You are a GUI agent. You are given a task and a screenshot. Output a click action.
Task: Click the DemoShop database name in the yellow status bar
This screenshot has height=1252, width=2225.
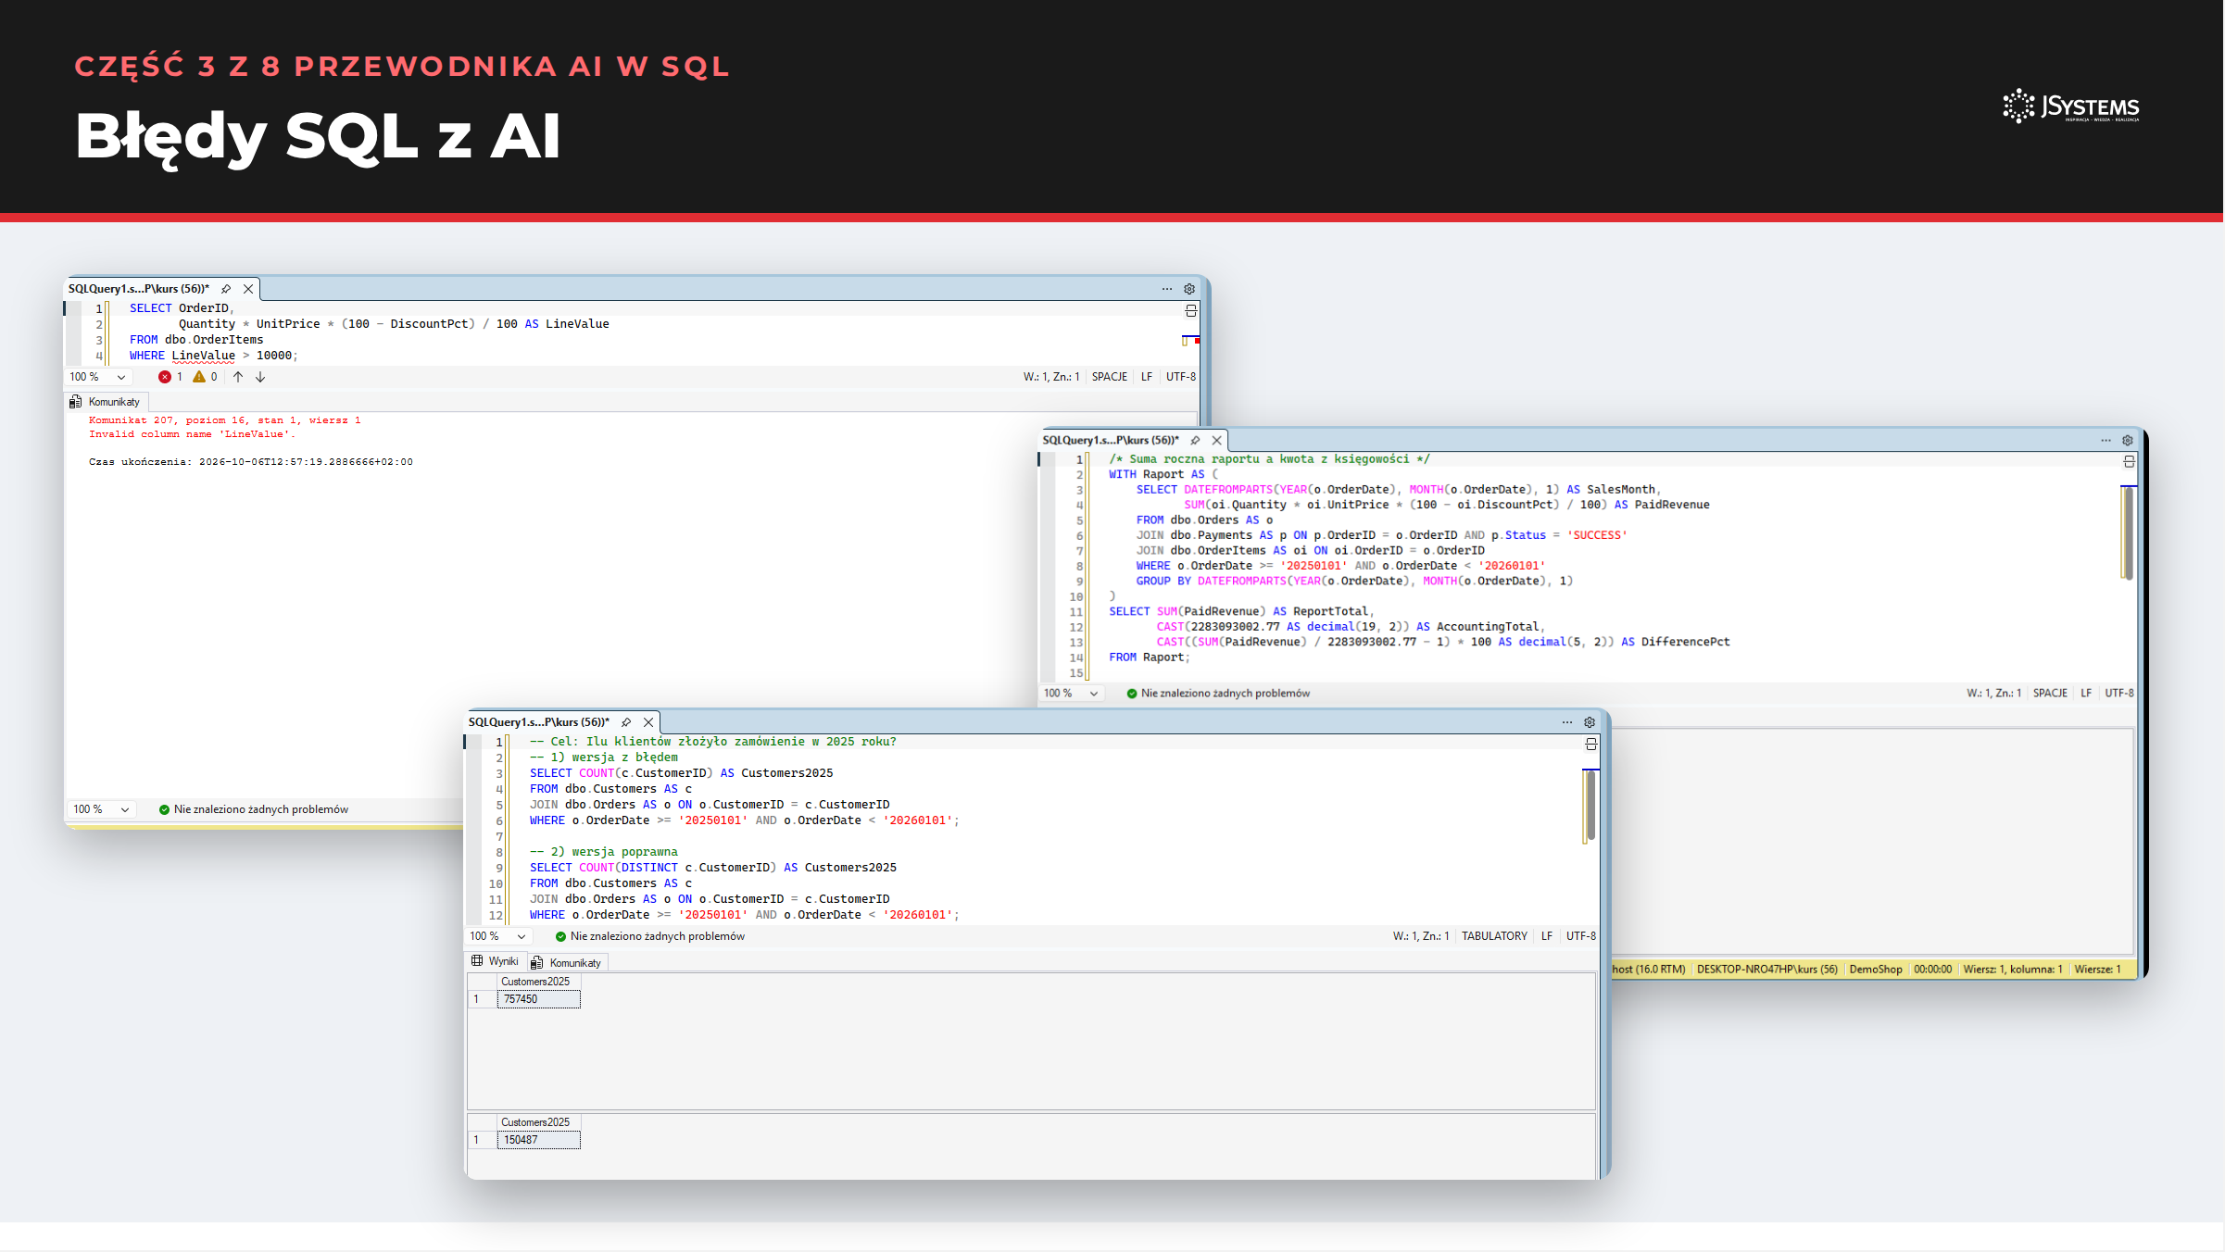[x=1876, y=970]
